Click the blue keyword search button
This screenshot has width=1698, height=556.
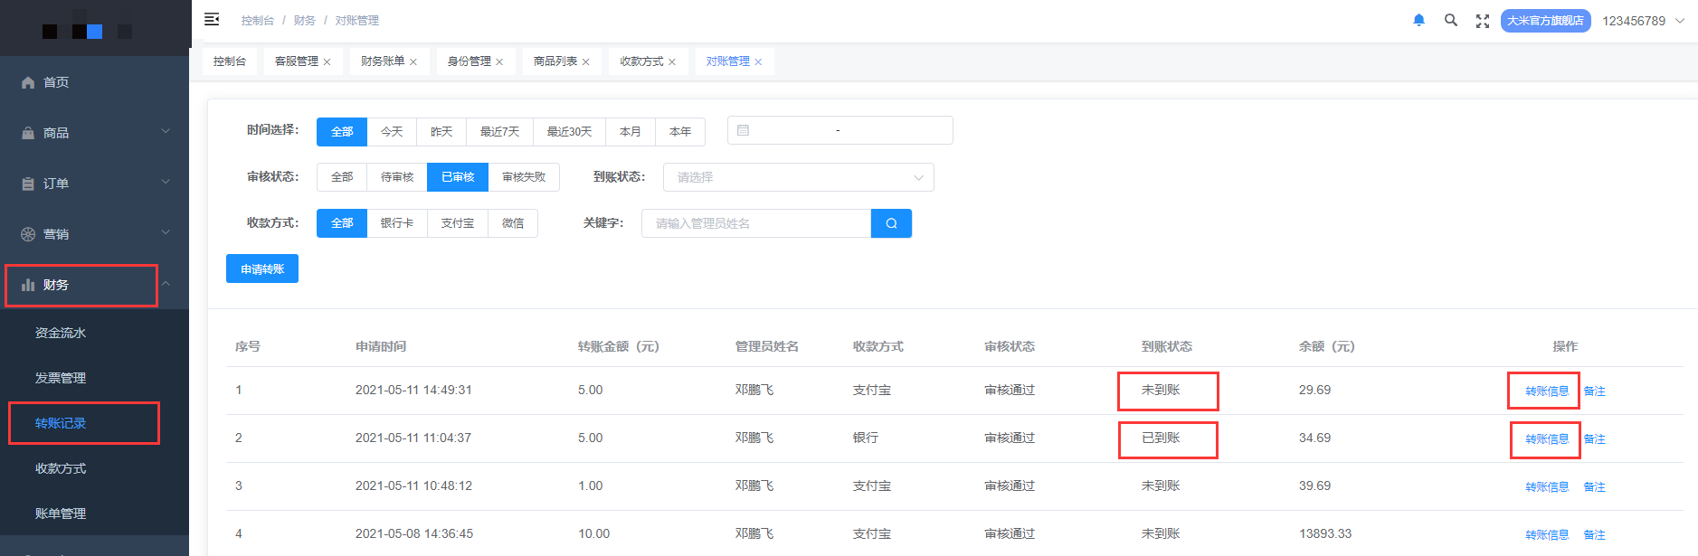click(891, 223)
